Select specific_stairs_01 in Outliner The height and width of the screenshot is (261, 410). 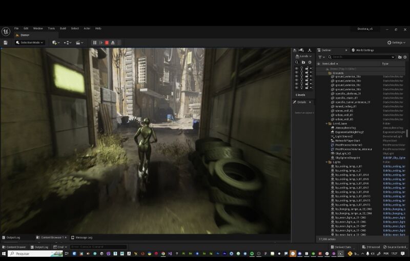coord(346,98)
